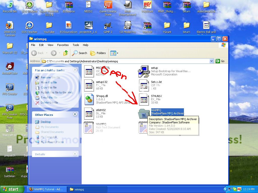Open the Recycle Bin

click(10, 5)
